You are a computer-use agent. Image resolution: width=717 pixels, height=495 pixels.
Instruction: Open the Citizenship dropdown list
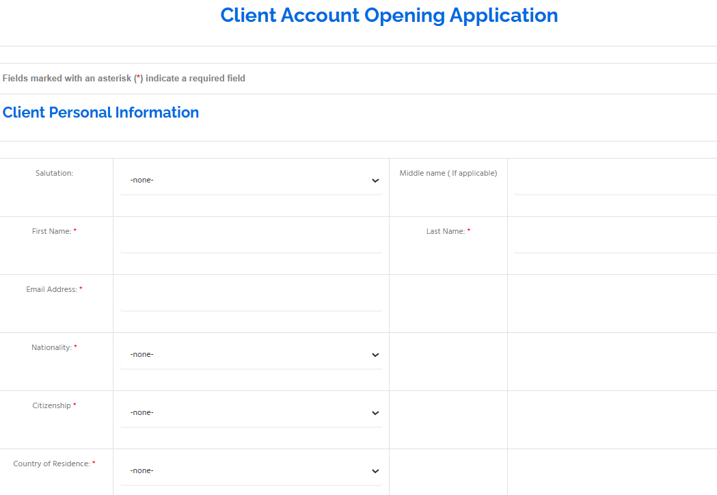pyautogui.click(x=250, y=413)
